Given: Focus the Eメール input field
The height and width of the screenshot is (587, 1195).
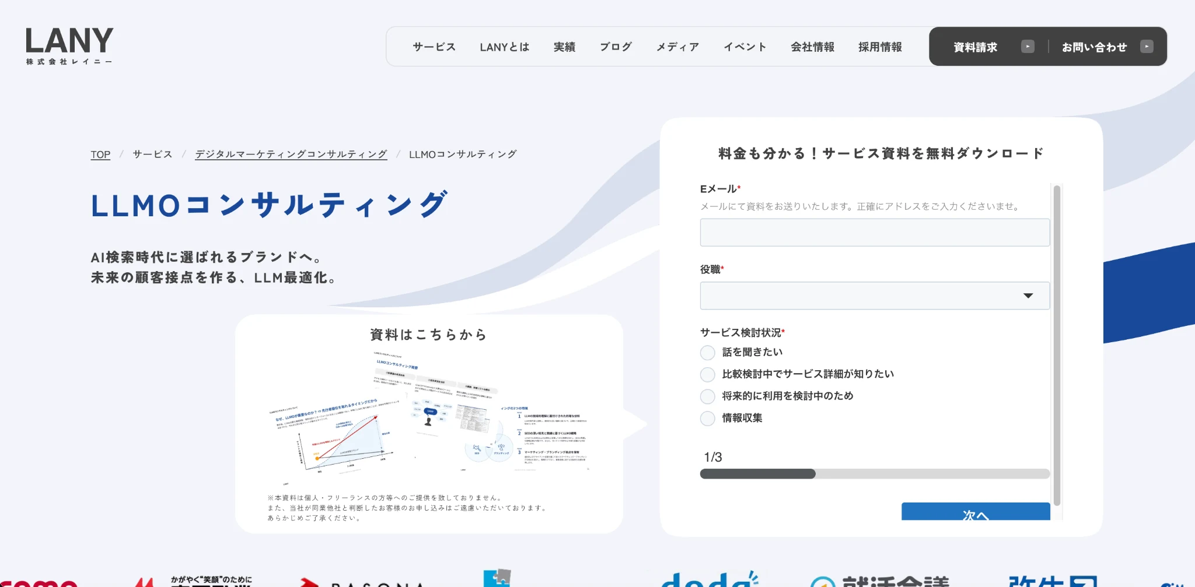Looking at the screenshot, I should click(875, 233).
